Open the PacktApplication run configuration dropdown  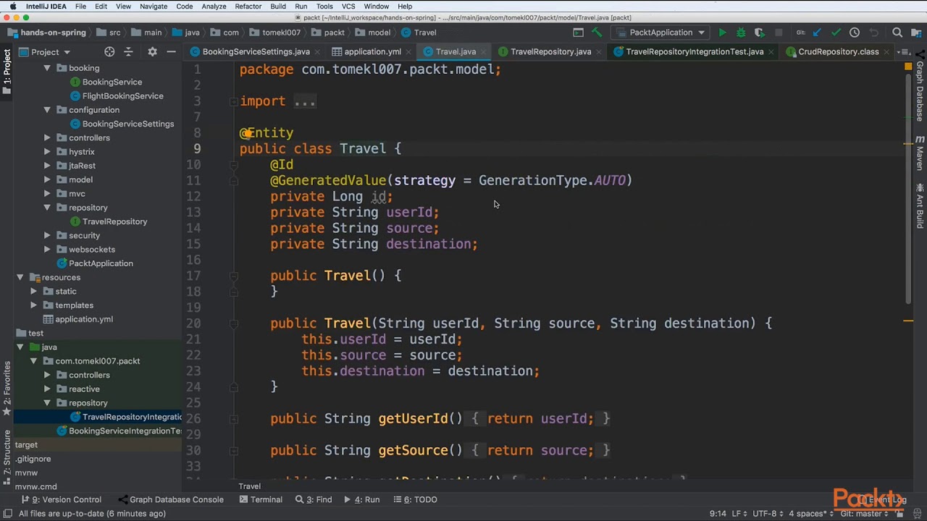pos(660,33)
